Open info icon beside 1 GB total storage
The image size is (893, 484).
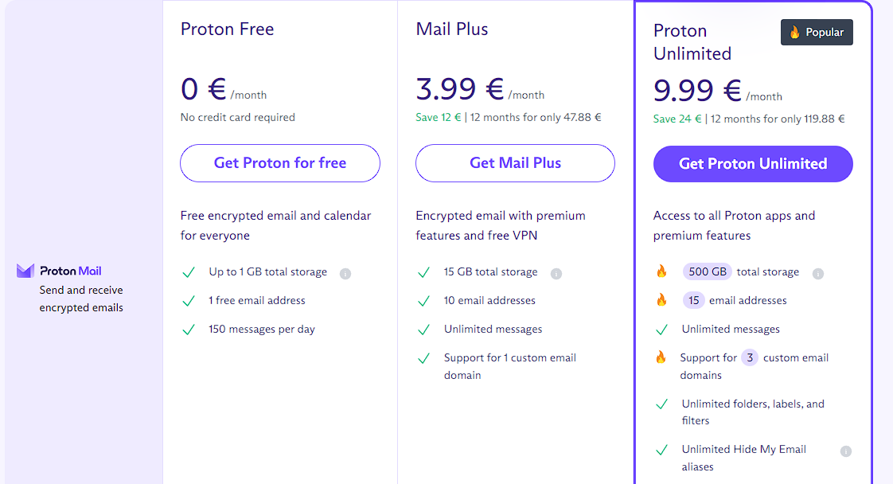click(345, 274)
